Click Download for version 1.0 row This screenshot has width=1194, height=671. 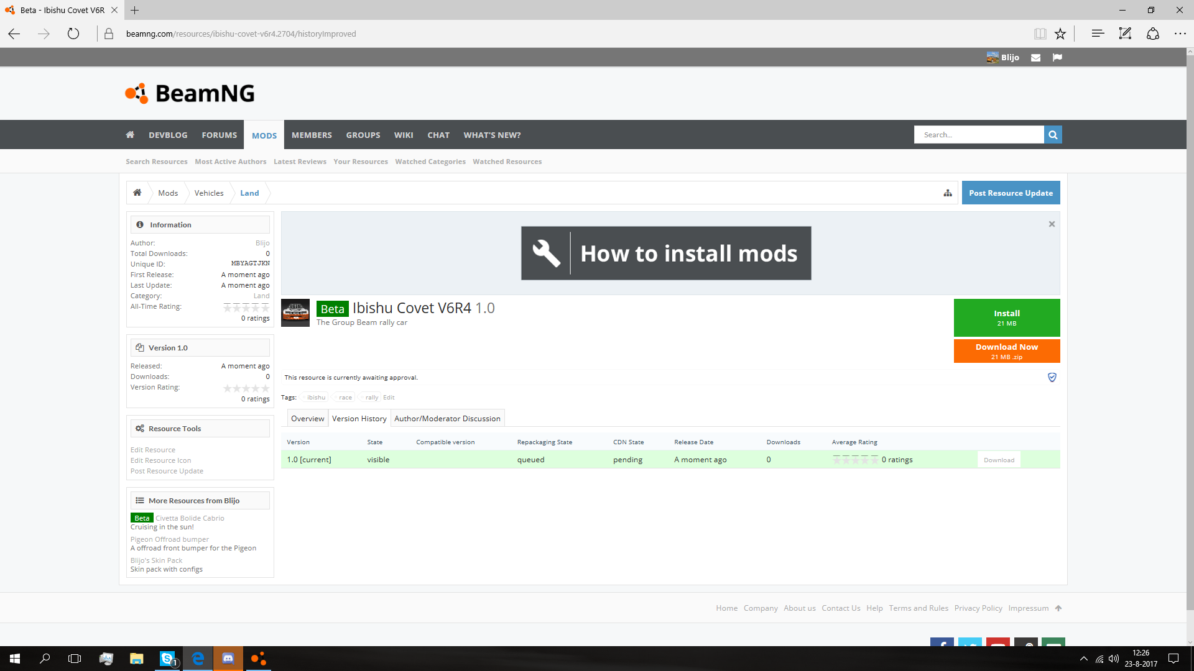pos(999,460)
